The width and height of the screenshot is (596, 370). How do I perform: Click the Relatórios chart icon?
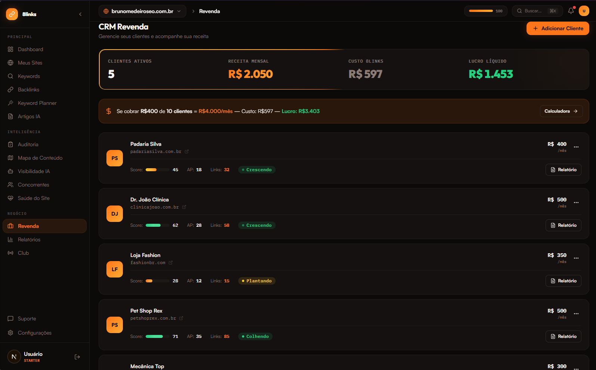10,239
